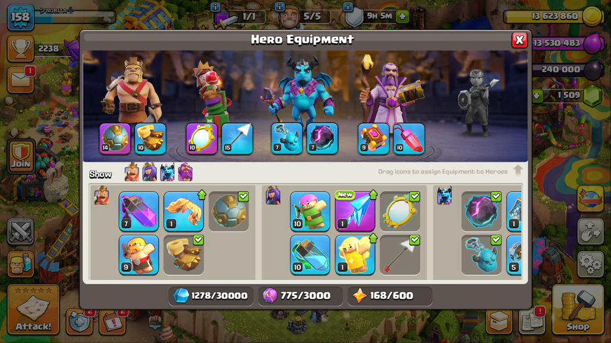Collapse equipment list with the up arrow
The image size is (611, 343).
518,171
